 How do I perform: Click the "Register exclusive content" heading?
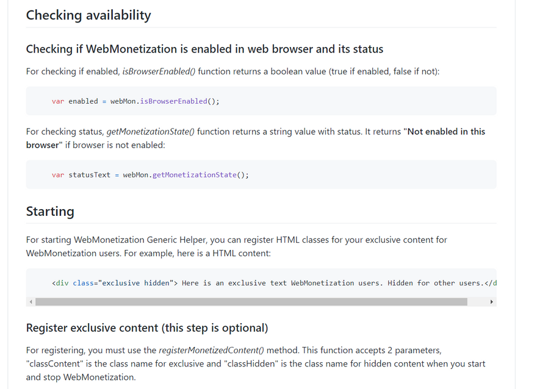pyautogui.click(x=147, y=328)
